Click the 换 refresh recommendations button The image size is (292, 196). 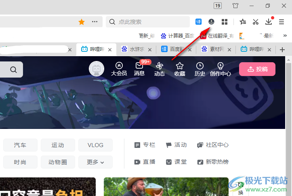(241, 189)
